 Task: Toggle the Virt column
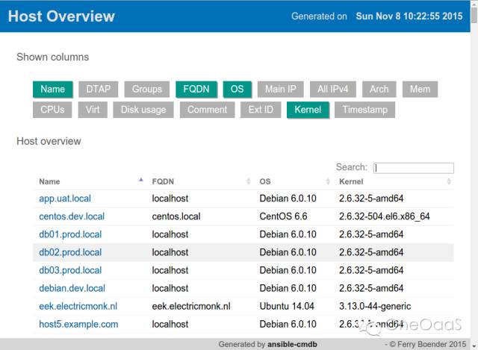[x=93, y=110]
